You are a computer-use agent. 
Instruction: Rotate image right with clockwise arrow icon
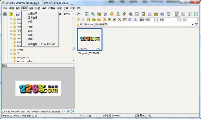[x=130, y=14]
